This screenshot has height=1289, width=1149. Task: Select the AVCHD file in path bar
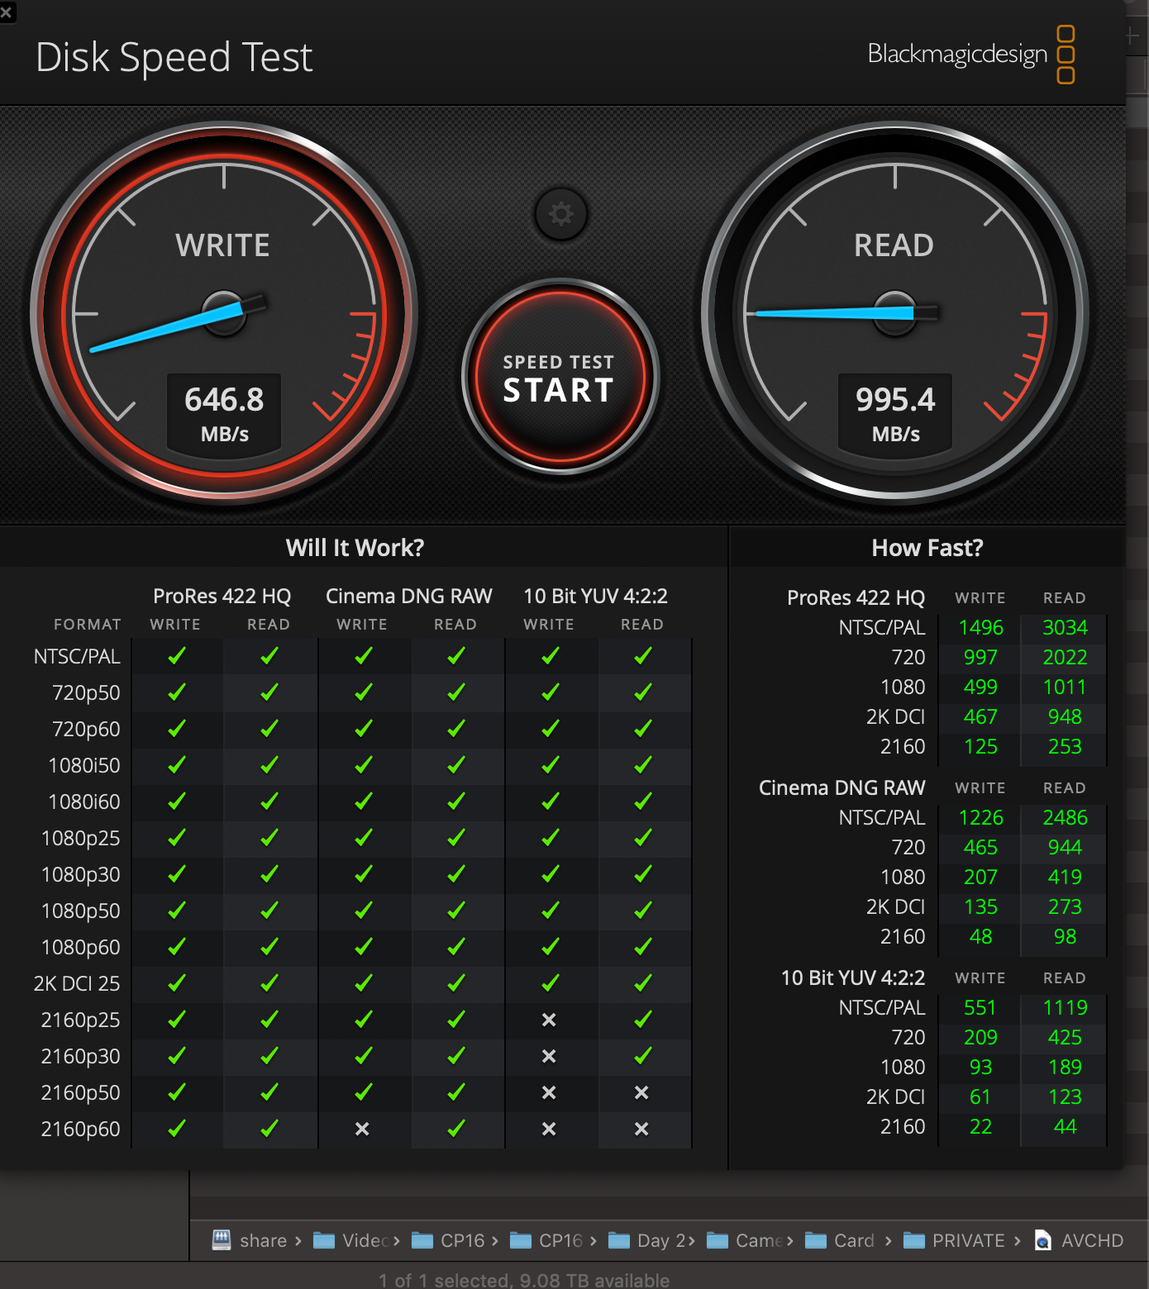(x=1079, y=1240)
